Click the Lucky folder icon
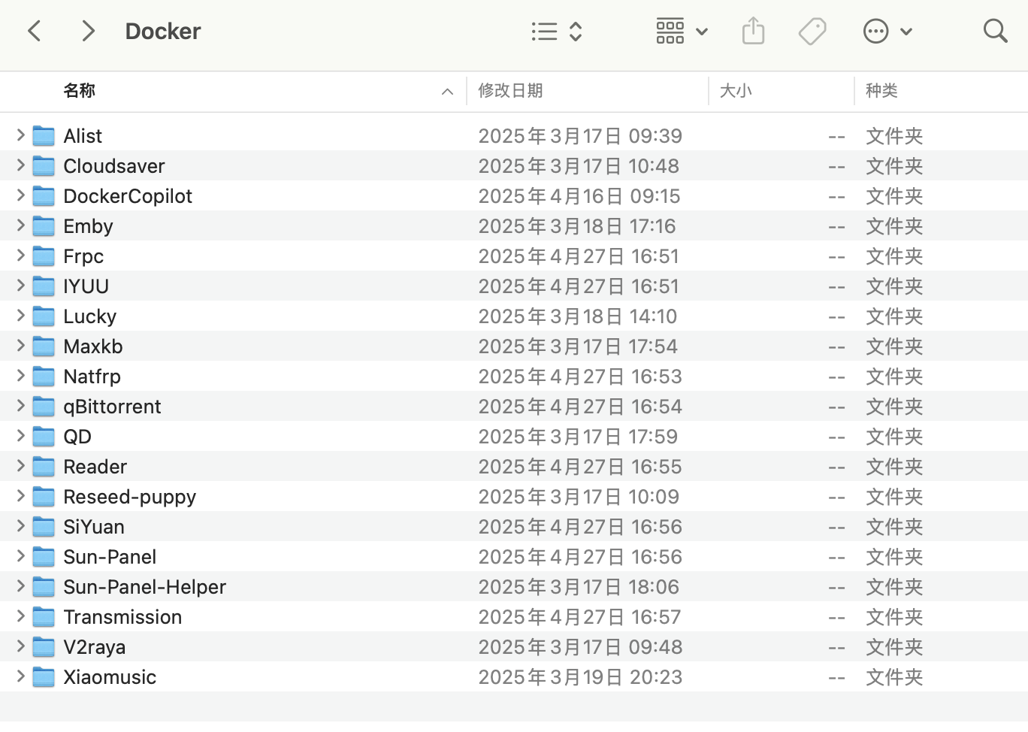Image resolution: width=1028 pixels, height=732 pixels. pyautogui.click(x=44, y=316)
